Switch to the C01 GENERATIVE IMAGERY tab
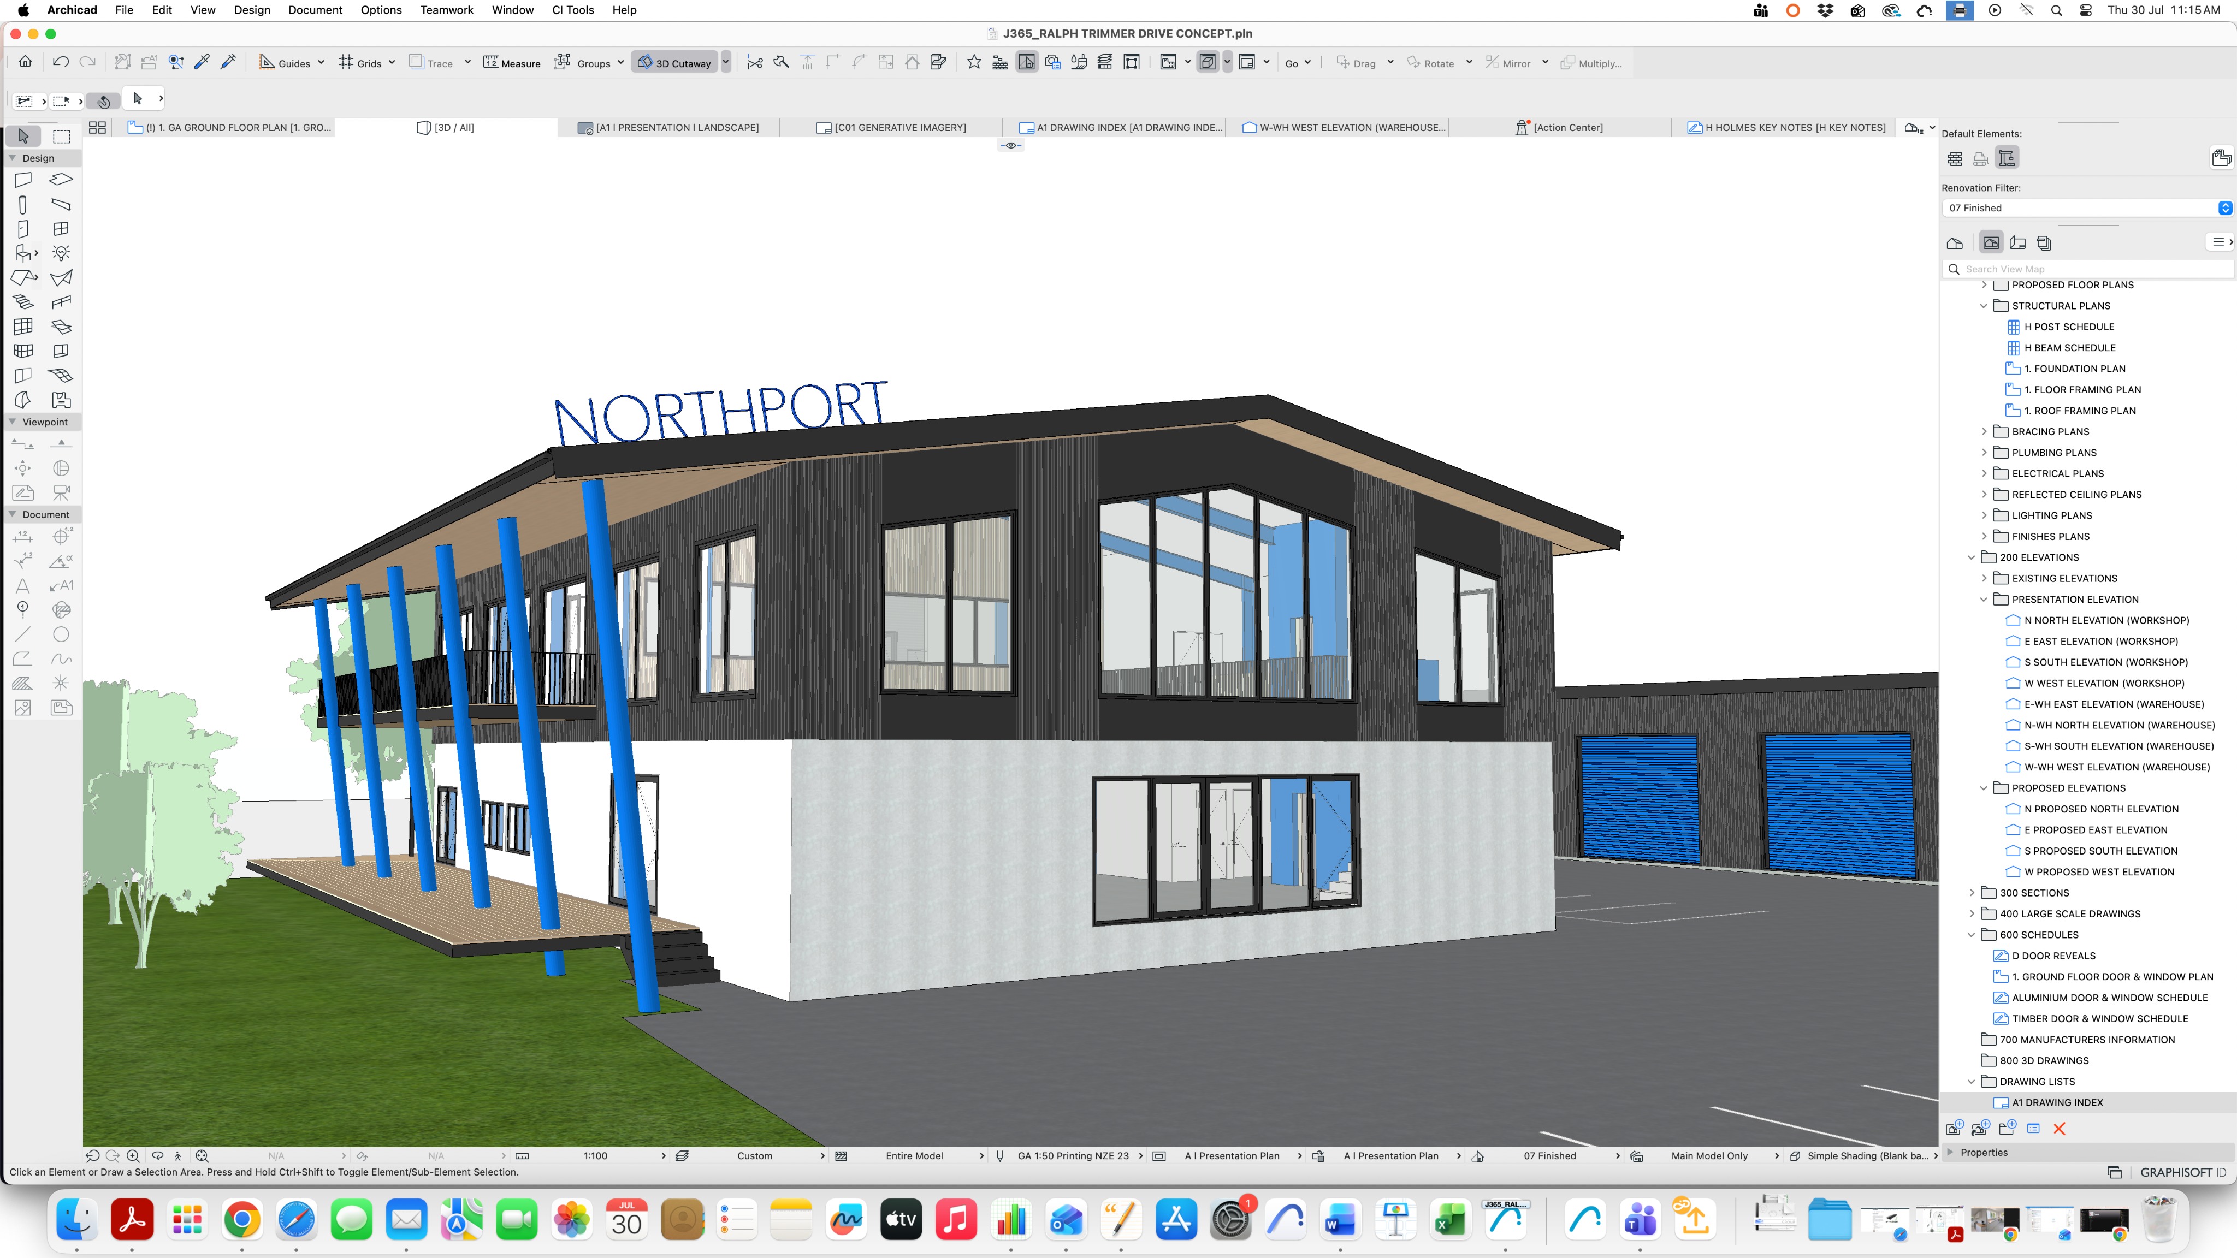2237x1258 pixels. click(x=891, y=128)
